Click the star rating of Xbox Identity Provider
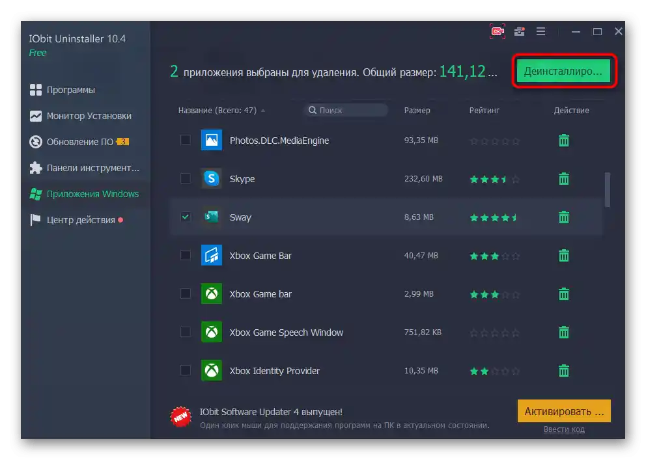Viewport: 646px width, 460px height. click(494, 371)
